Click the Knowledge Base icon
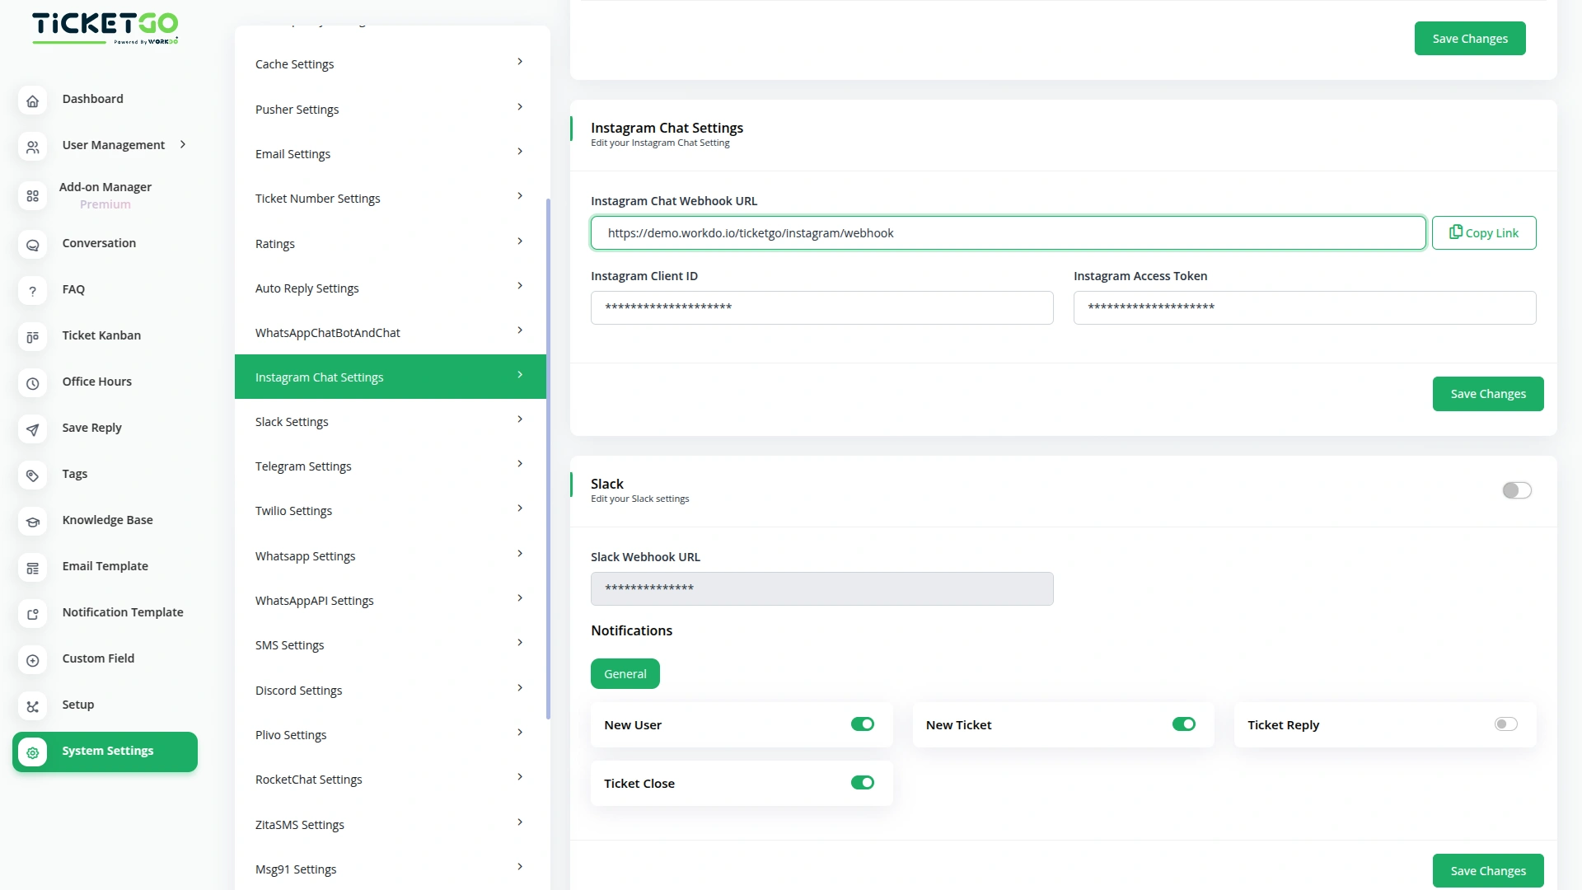This screenshot has width=1582, height=890. (32, 522)
